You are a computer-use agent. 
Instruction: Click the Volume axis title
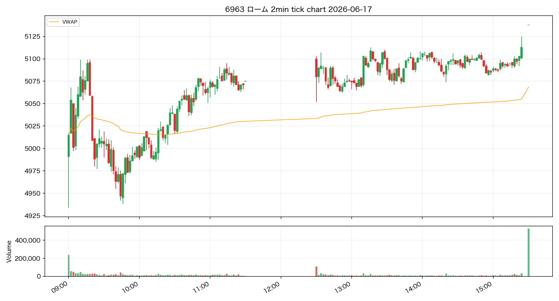(9, 252)
